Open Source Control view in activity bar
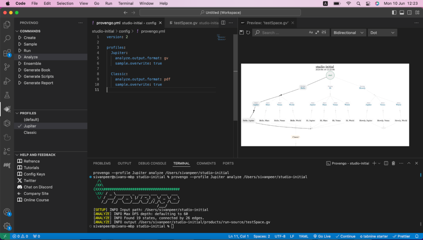The height and width of the screenshot is (240, 423). pos(7,67)
